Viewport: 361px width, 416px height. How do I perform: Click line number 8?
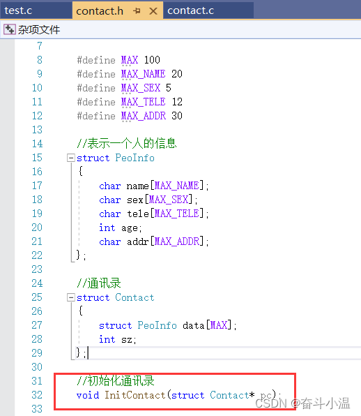[40, 60]
